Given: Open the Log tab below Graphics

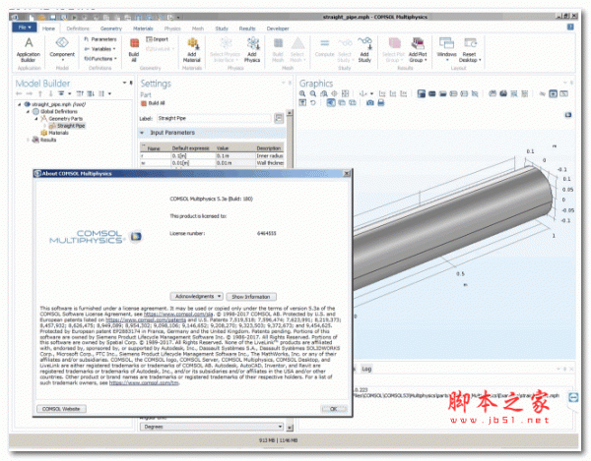Looking at the screenshot, I should (x=366, y=369).
